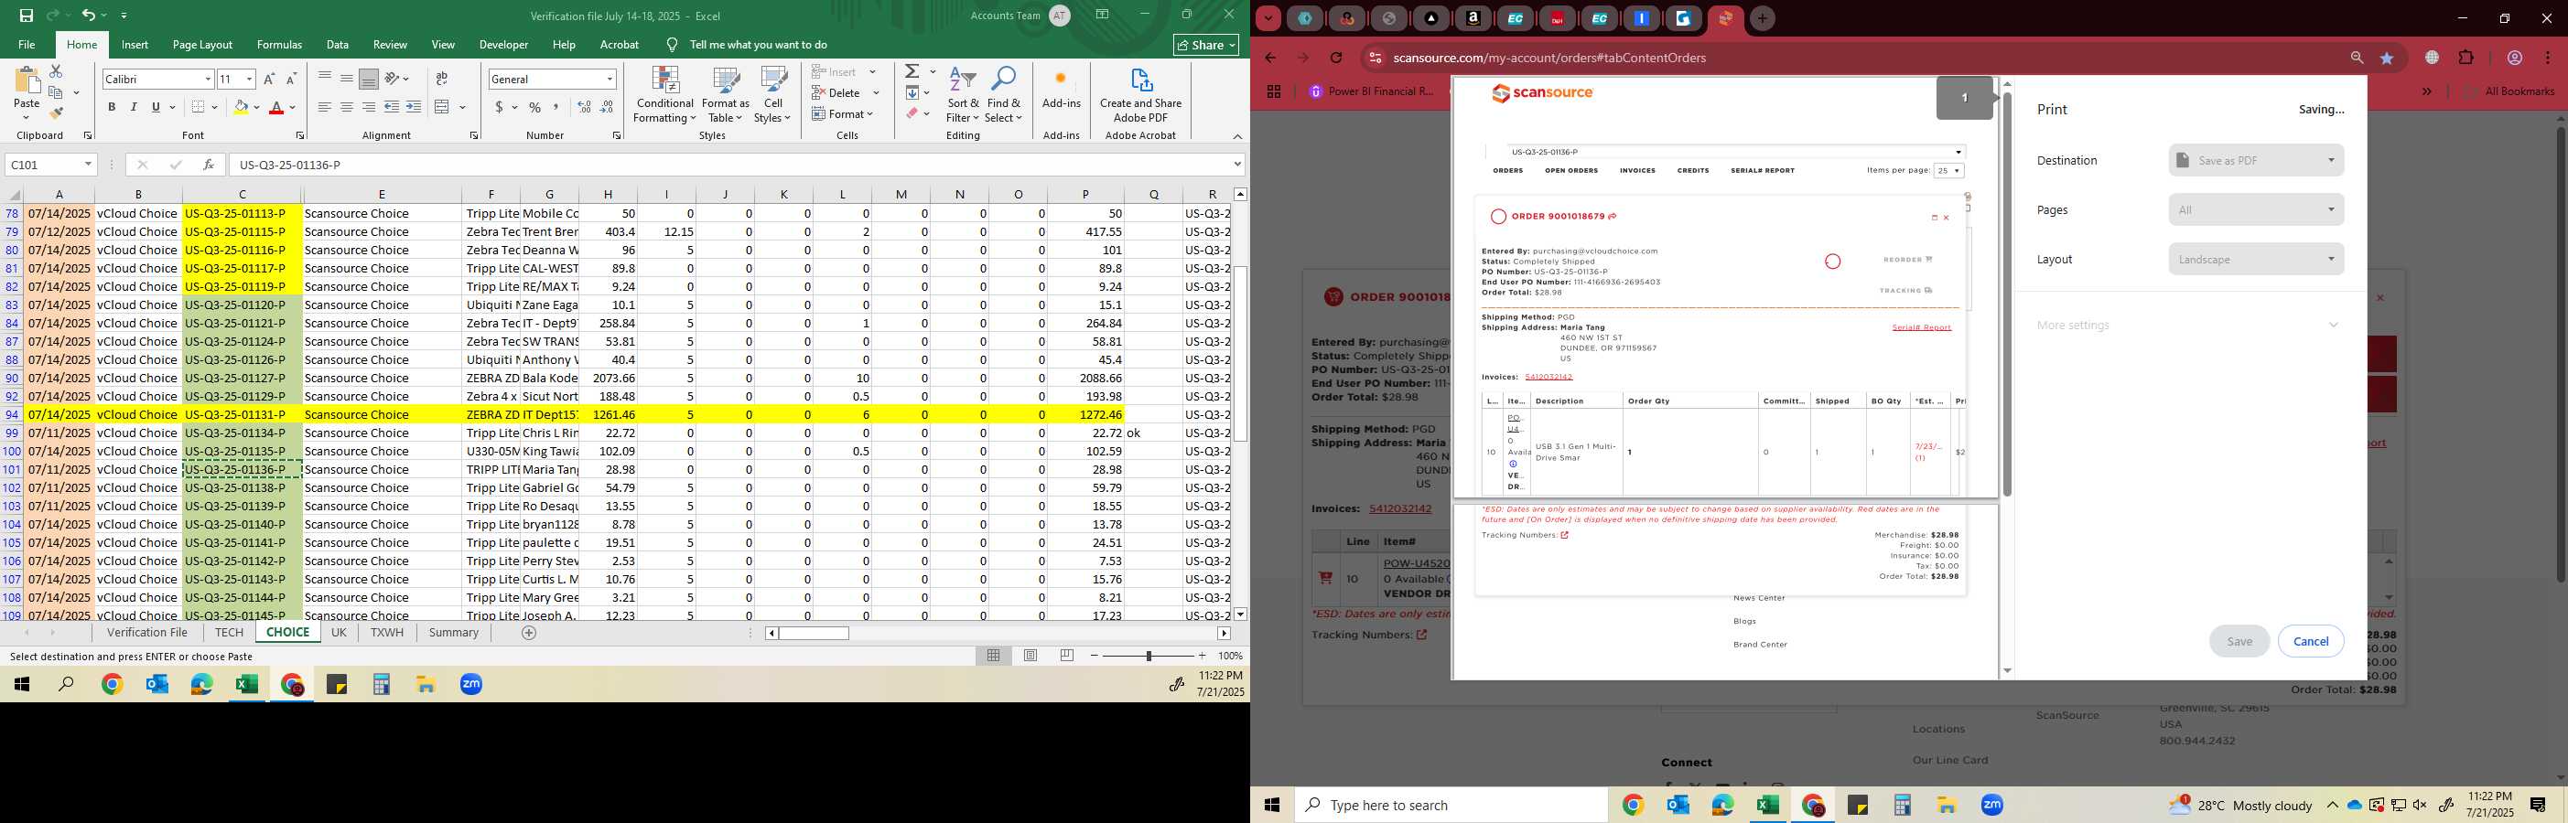The height and width of the screenshot is (823, 2568).
Task: Apply accounting dollar number format
Action: pyautogui.click(x=499, y=107)
